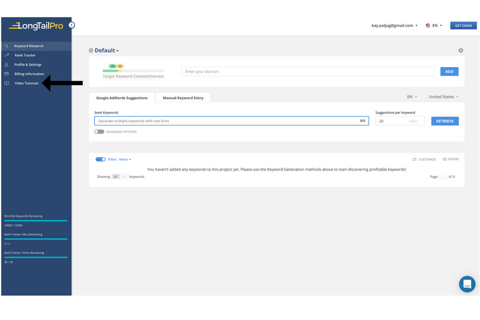
Task: Click the Keyword Research magnifier icon
Action: (x=6, y=46)
